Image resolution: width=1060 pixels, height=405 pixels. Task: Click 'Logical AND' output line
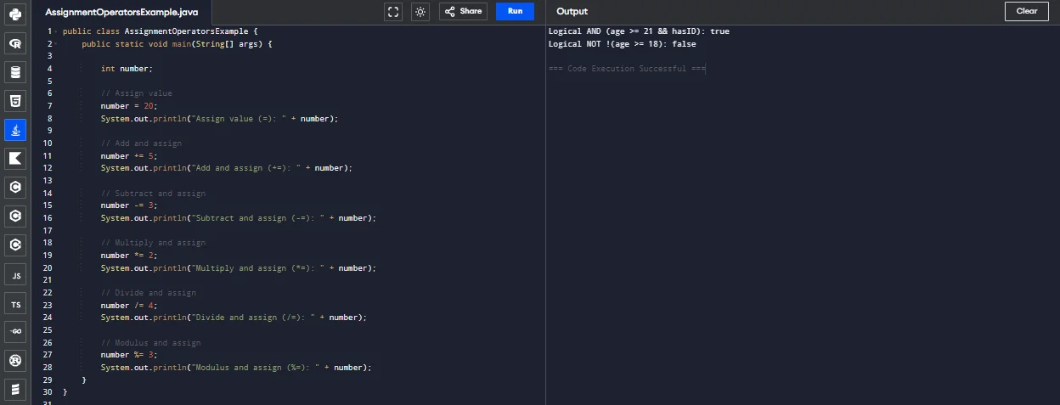coord(639,31)
